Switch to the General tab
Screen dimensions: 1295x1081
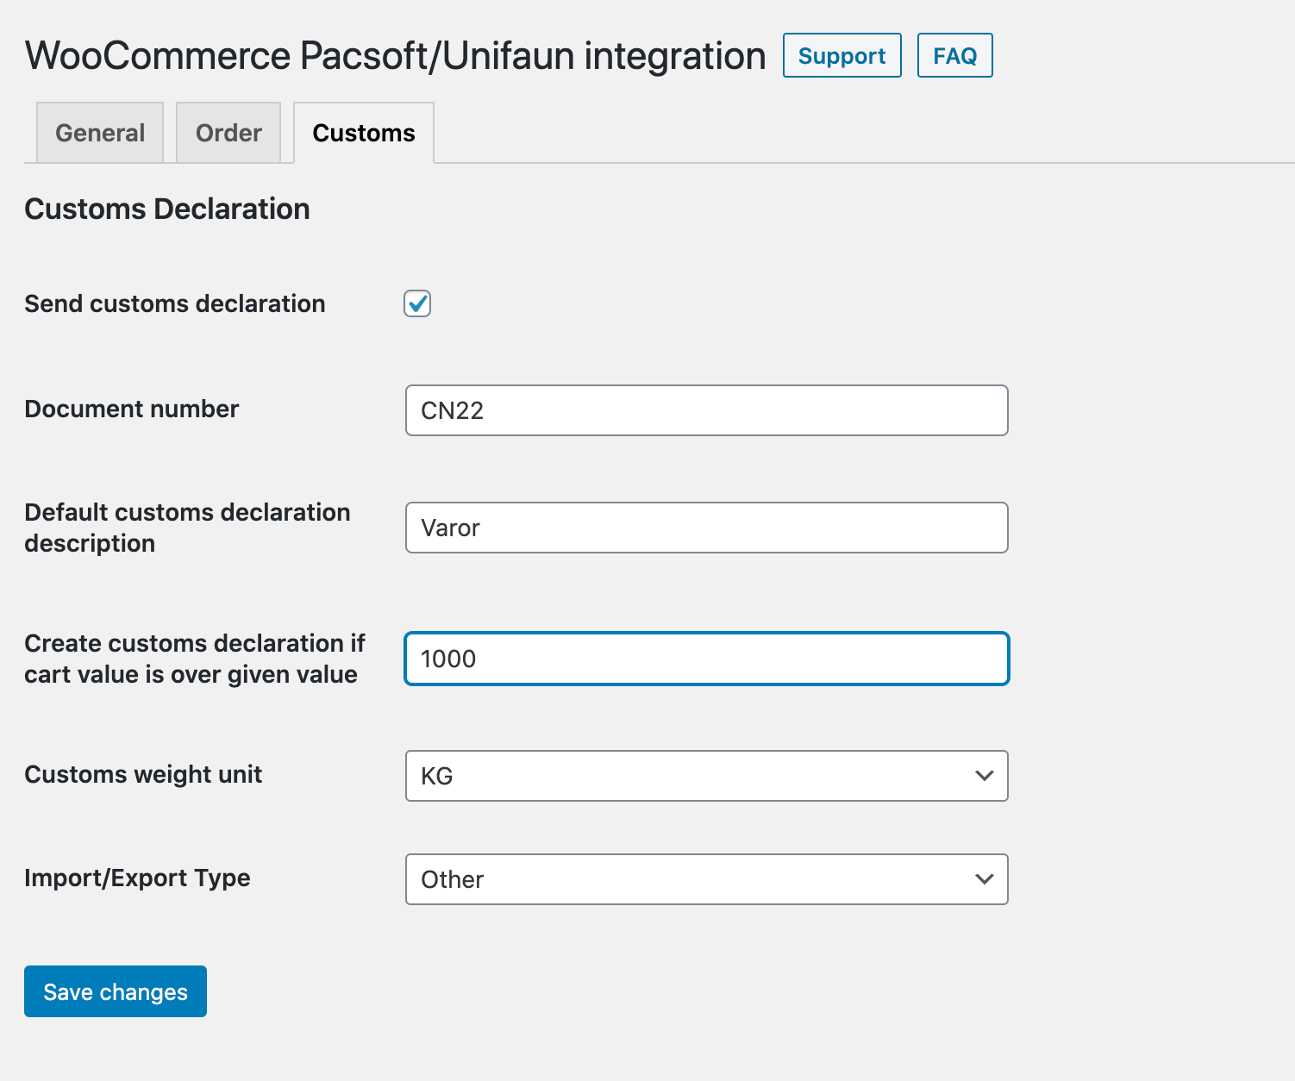point(100,133)
